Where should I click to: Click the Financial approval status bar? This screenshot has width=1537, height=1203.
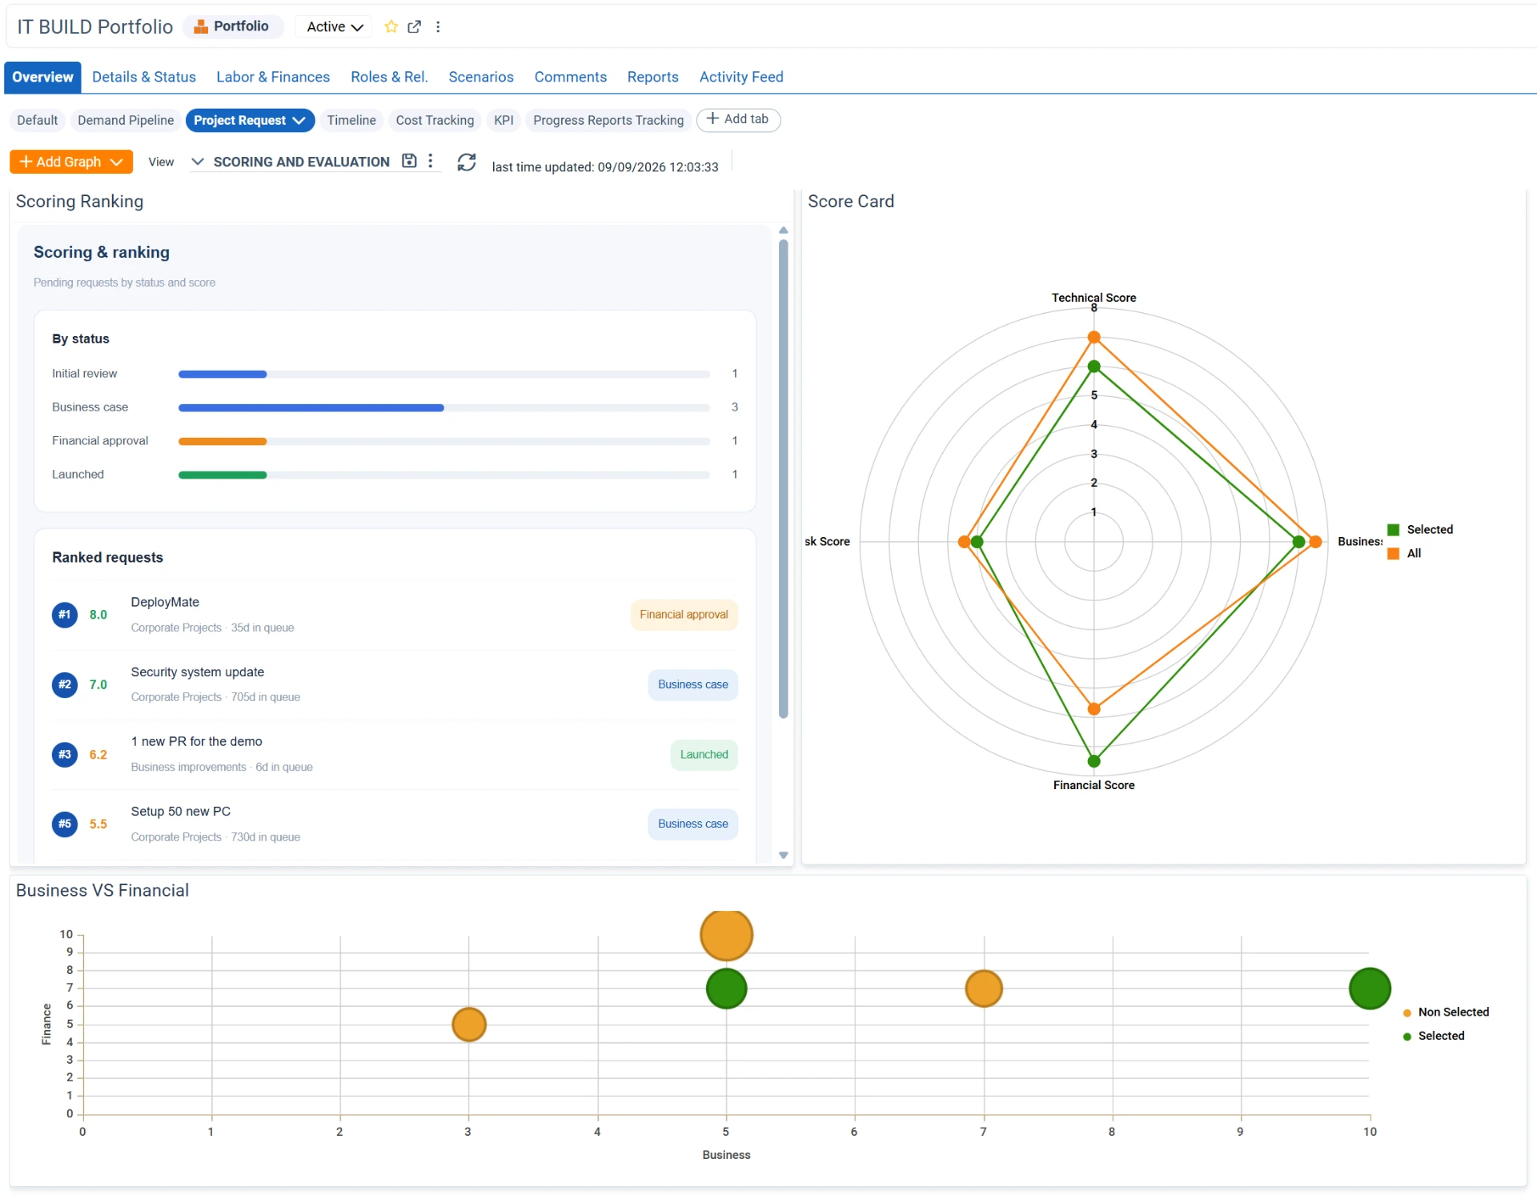click(x=444, y=441)
